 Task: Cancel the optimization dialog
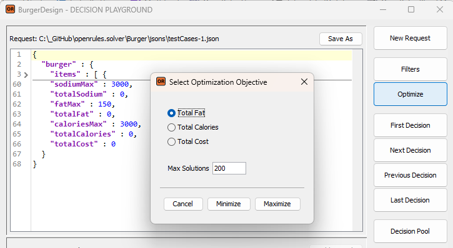(x=183, y=204)
